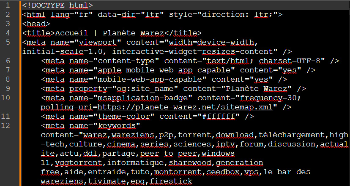Screen dimensions: 350x186
Task: Click the style="direction: ltr;" attribute
Action: tap(223, 14)
